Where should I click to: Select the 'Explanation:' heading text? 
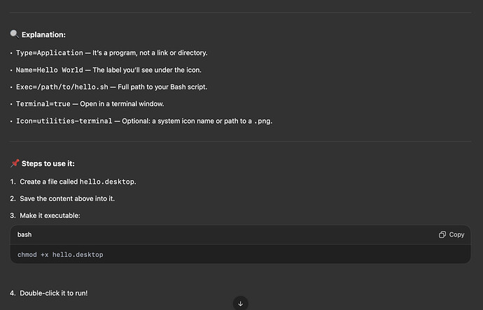pyautogui.click(x=43, y=35)
